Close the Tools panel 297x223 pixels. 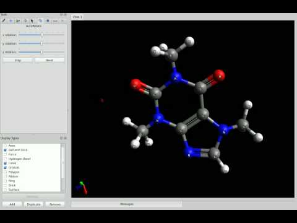[x=65, y=15]
